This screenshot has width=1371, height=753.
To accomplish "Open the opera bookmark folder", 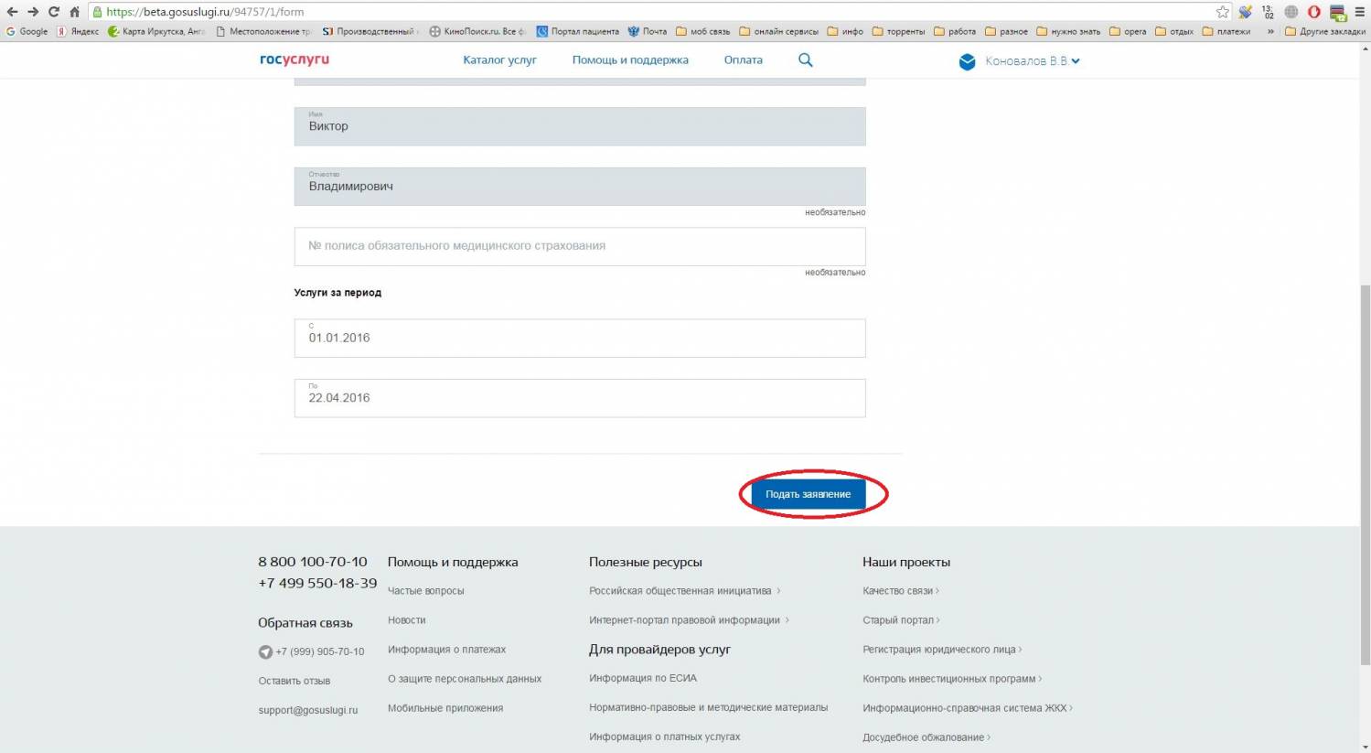I will (x=1128, y=31).
